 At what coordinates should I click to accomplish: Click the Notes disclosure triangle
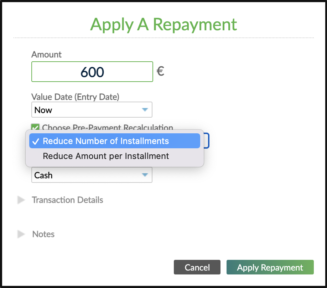(21, 234)
